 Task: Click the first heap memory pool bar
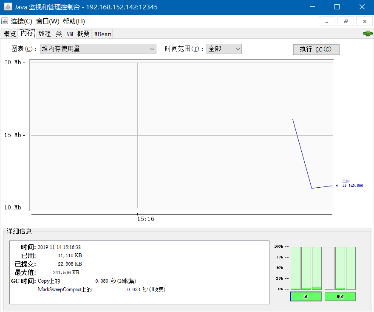[x=295, y=268]
